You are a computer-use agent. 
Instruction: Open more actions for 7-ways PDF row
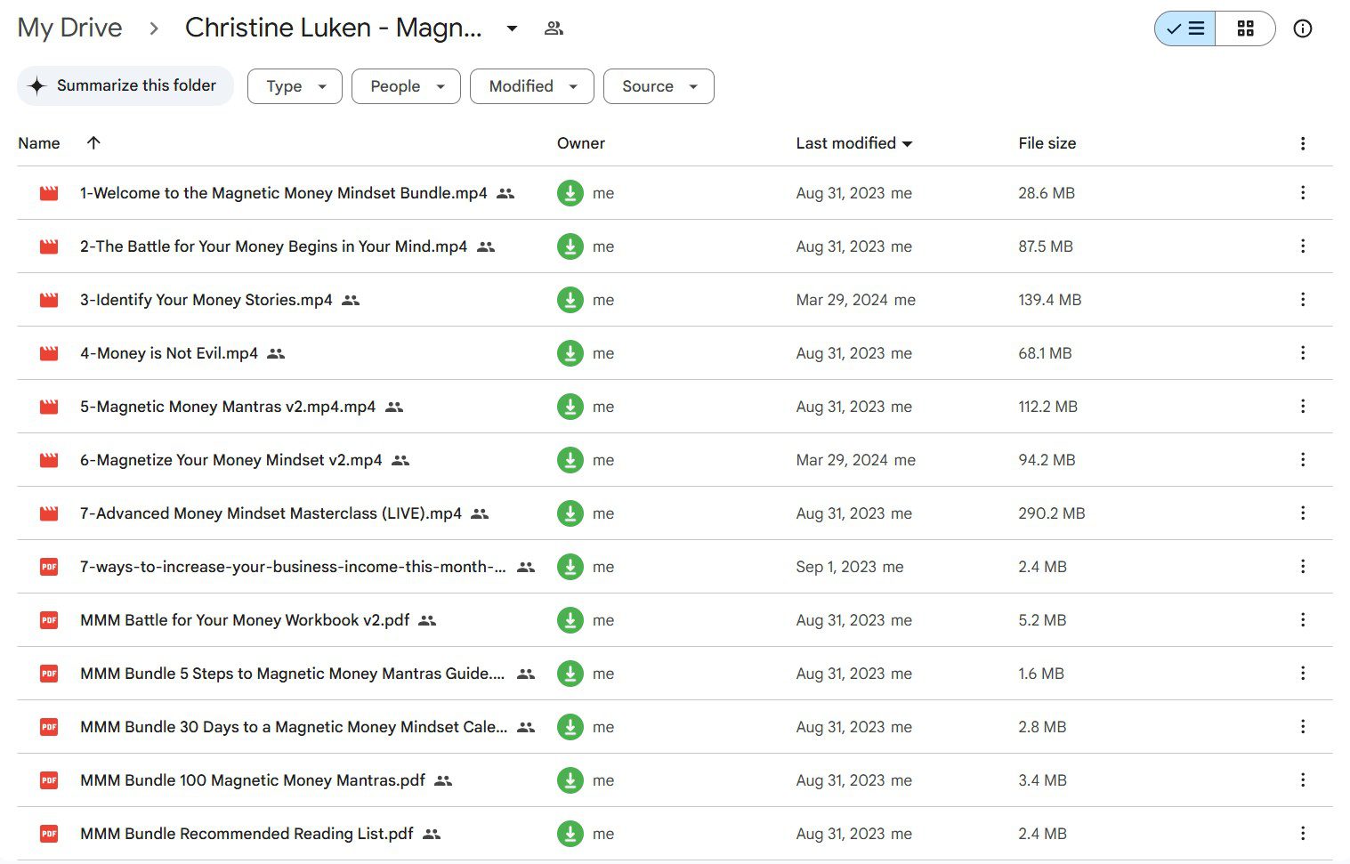coord(1303,567)
